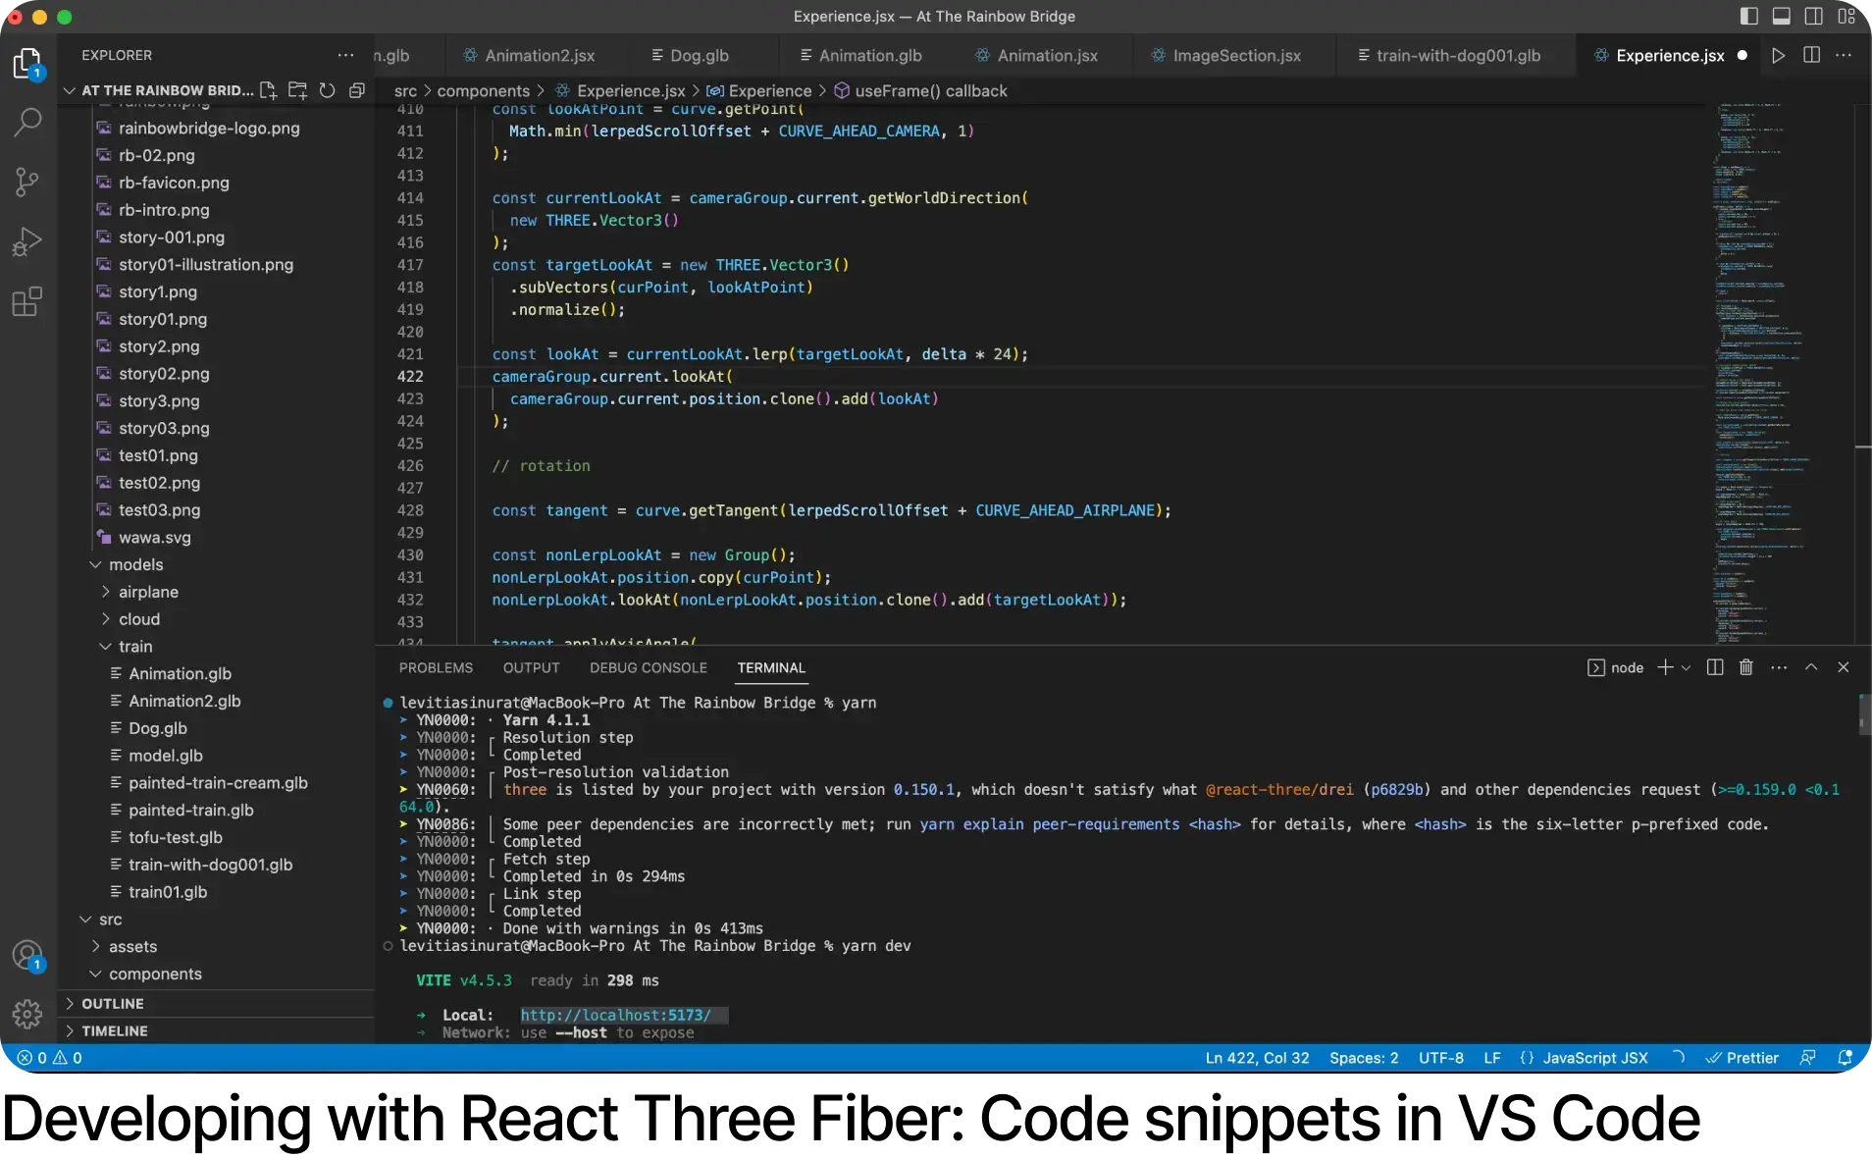Refresh the Explorer file tree
Image resolution: width=1872 pixels, height=1158 pixels.
(x=327, y=90)
